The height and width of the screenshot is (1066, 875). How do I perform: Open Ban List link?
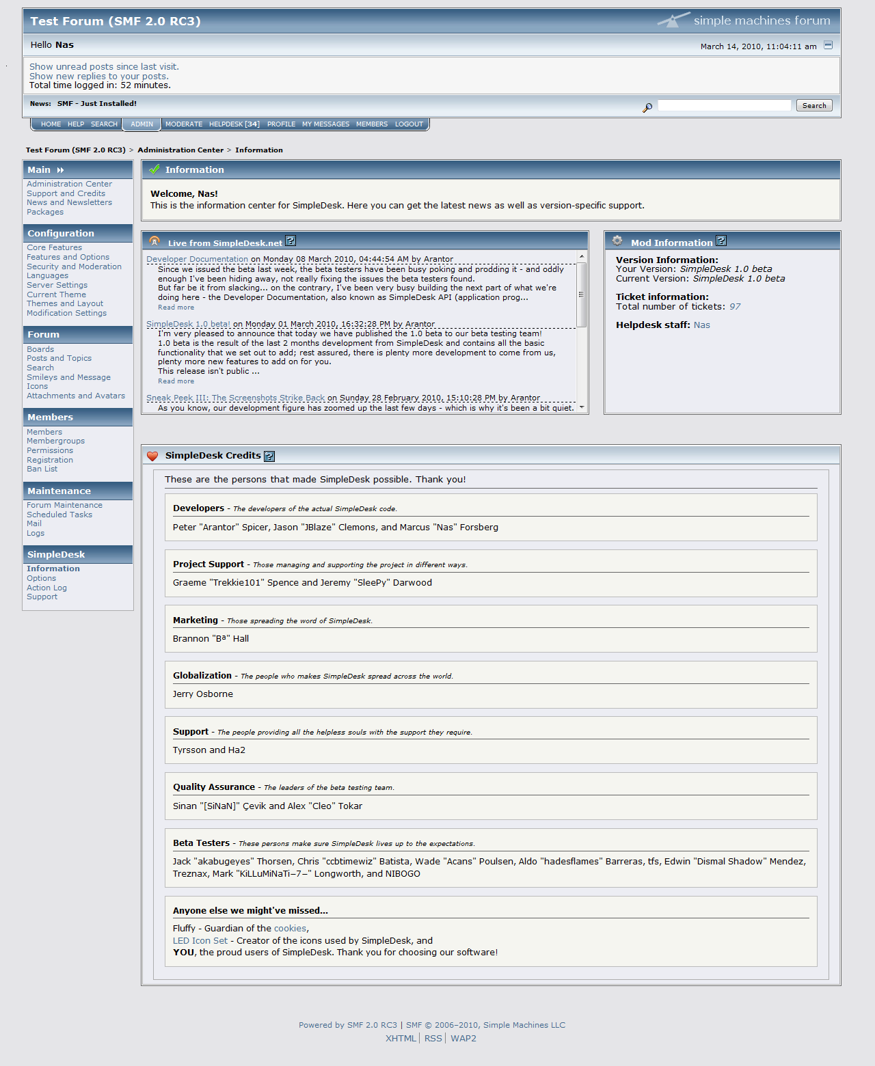pos(42,469)
